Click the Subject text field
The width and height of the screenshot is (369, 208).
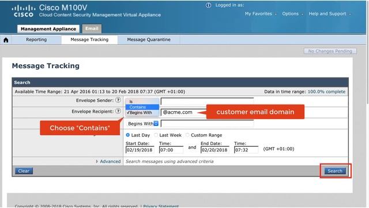pos(207,124)
